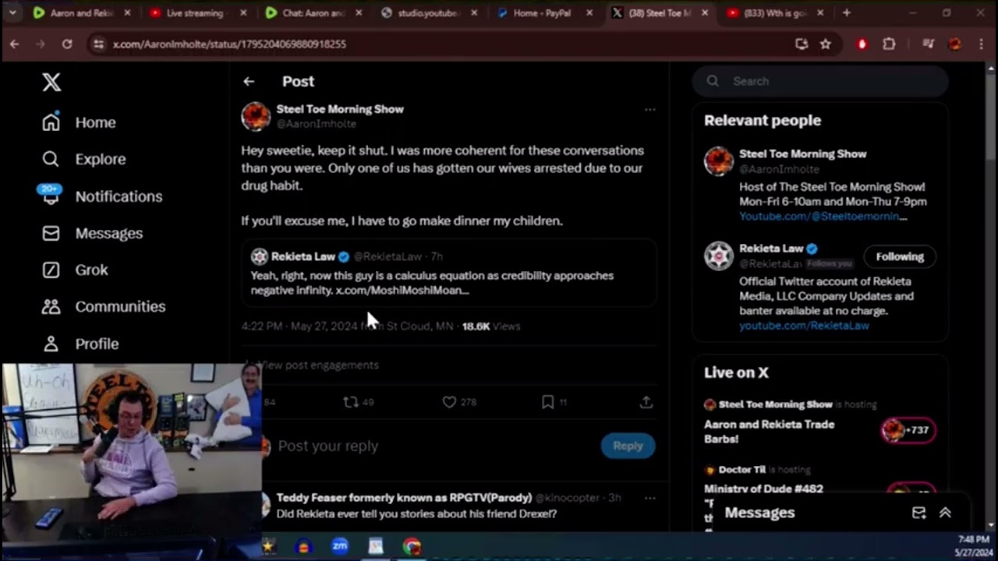Go to Profile in the sidebar
This screenshot has width=998, height=561.
[80, 344]
